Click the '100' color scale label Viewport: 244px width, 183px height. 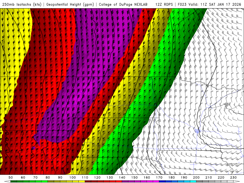pos(73,178)
